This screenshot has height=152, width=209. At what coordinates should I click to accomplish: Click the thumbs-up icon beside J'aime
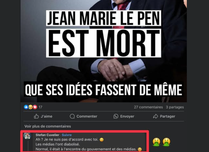click(36, 116)
